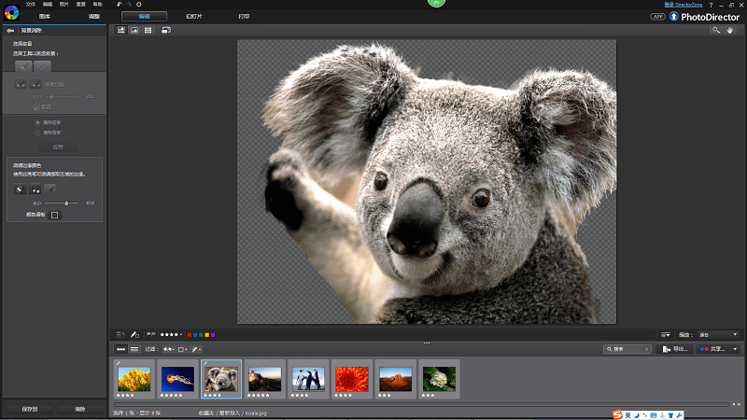This screenshot has width=747, height=420.
Task: Select the zoom magnifier tool above canvas
Action: (716, 31)
